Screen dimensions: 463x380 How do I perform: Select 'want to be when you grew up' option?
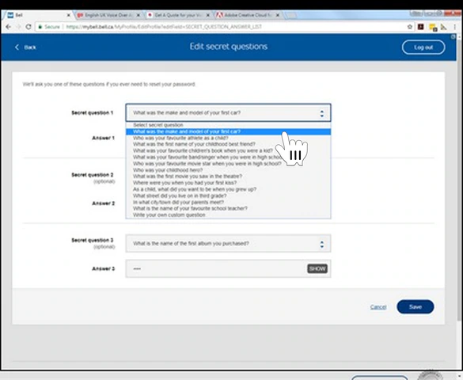pyautogui.click(x=228, y=189)
